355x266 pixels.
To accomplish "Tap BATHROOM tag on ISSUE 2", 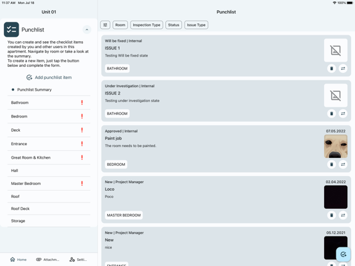I will [117, 114].
